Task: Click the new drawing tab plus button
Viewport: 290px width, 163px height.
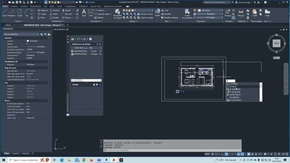Action: click(x=68, y=25)
